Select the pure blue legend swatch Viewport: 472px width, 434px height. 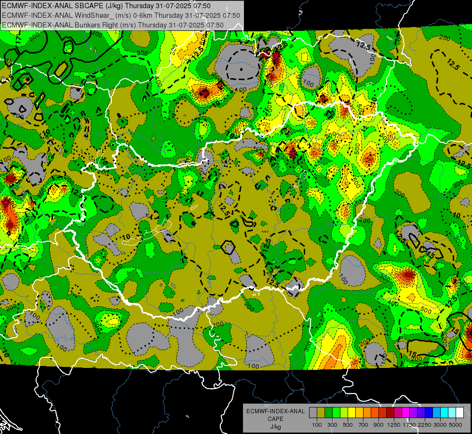coord(429,412)
